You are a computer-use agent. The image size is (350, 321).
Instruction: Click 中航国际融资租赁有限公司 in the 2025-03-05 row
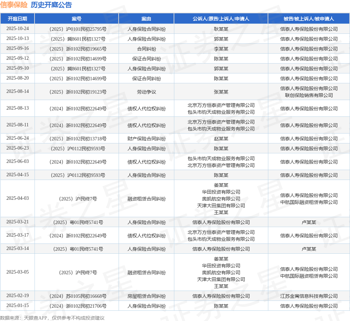tap(309, 276)
